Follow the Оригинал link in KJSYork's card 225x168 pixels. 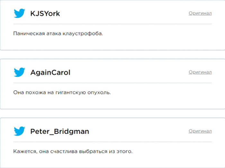click(x=200, y=13)
